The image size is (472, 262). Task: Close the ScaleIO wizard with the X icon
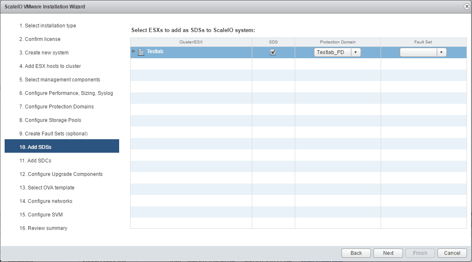[467, 6]
